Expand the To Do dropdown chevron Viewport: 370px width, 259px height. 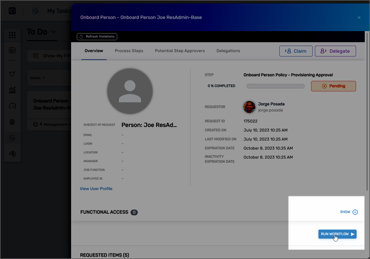(53, 32)
